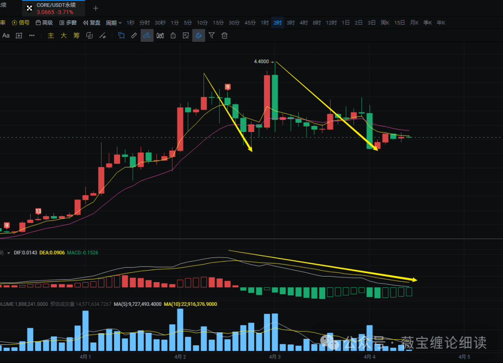The width and height of the screenshot is (503, 363).
Task: Select the ruler measure tool
Action: click(x=134, y=35)
